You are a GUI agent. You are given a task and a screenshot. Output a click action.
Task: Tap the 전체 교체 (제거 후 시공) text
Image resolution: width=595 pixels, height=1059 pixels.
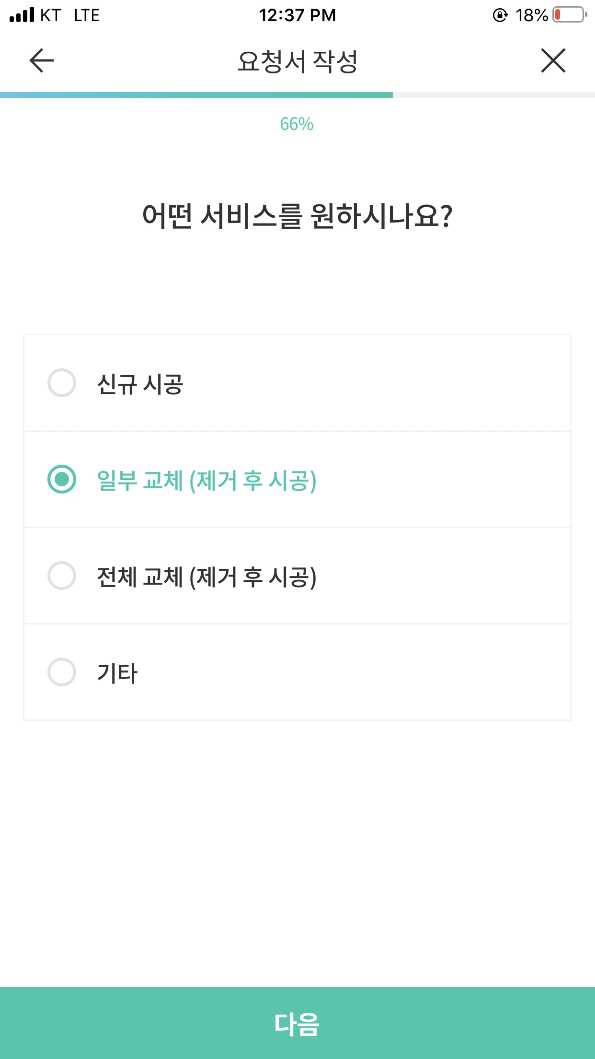(x=206, y=577)
